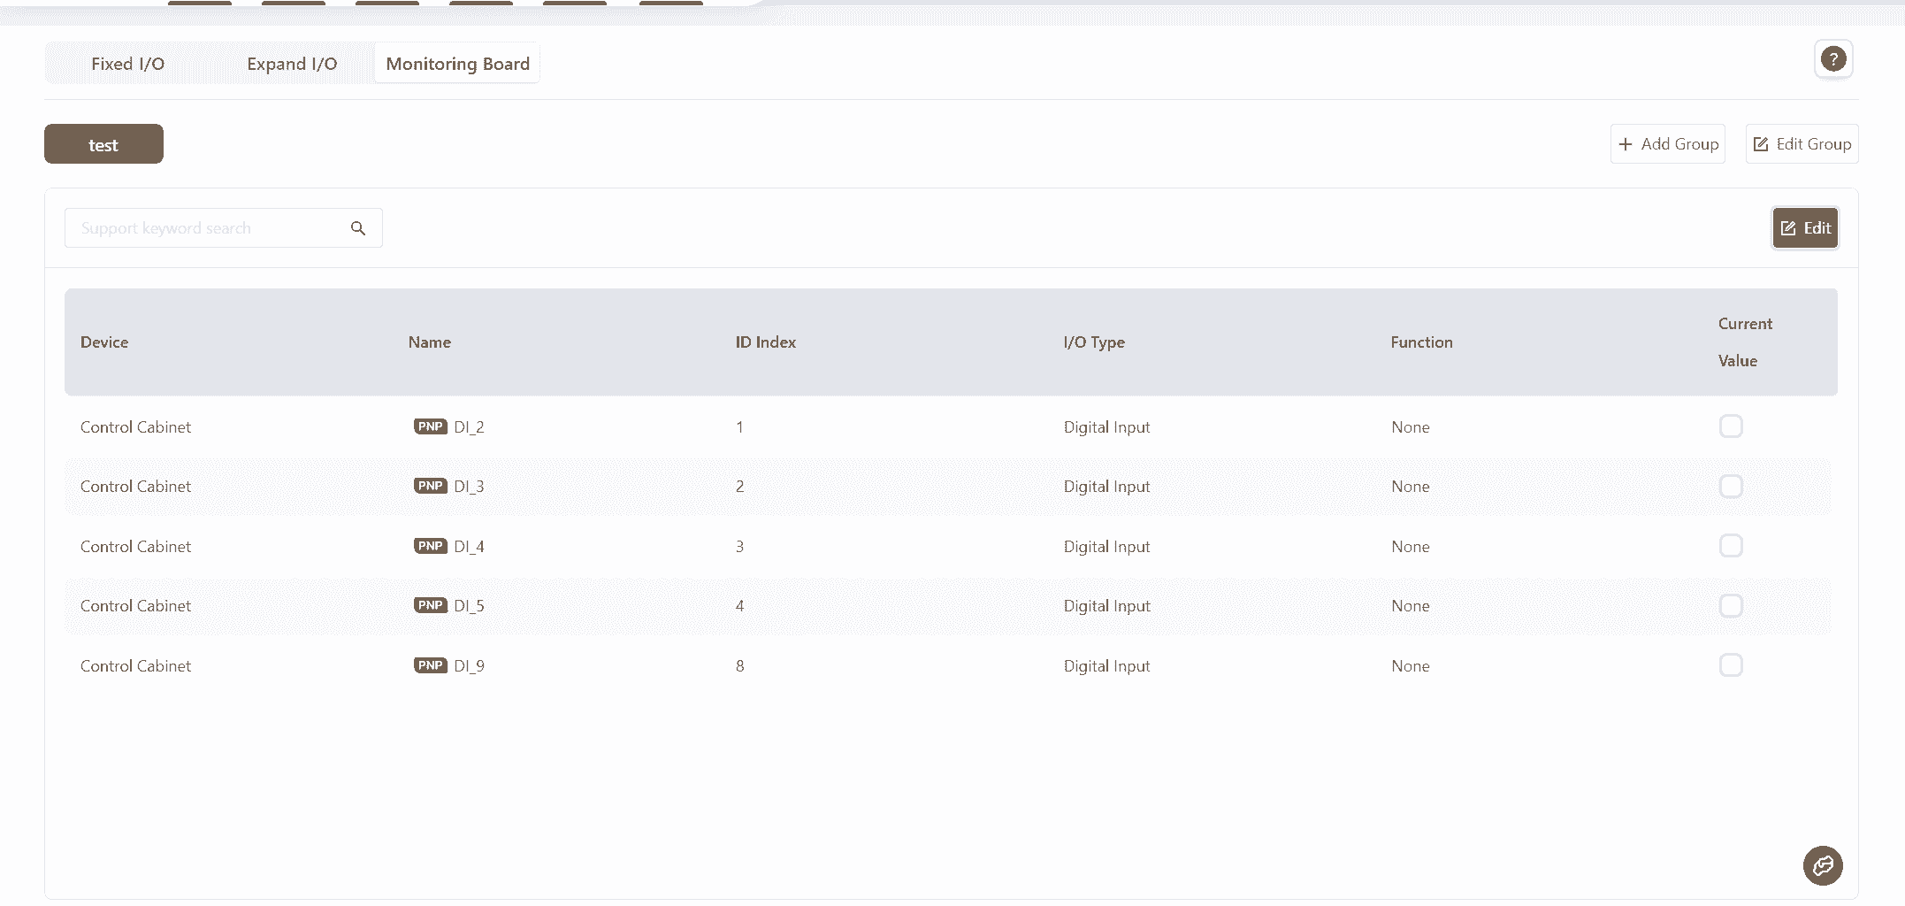
Task: Click the search magnifier icon
Action: click(358, 228)
